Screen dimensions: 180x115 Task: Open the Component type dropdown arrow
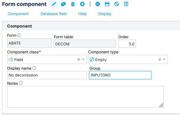pos(164,59)
